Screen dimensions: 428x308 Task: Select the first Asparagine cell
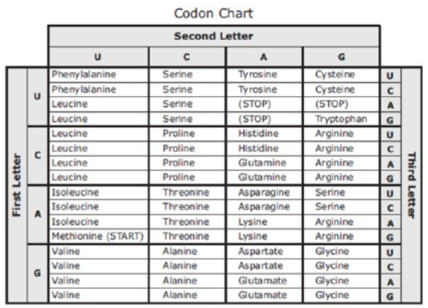(264, 192)
